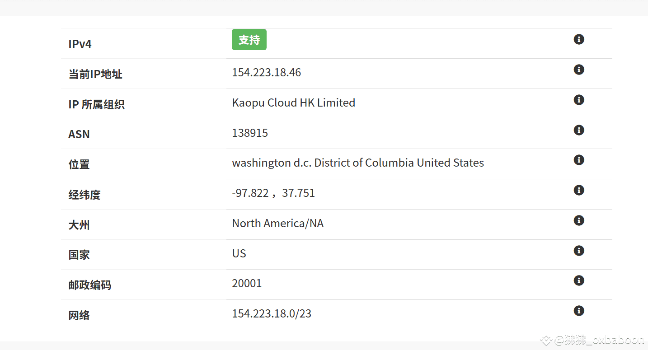Click the 经纬度 row label

click(85, 195)
